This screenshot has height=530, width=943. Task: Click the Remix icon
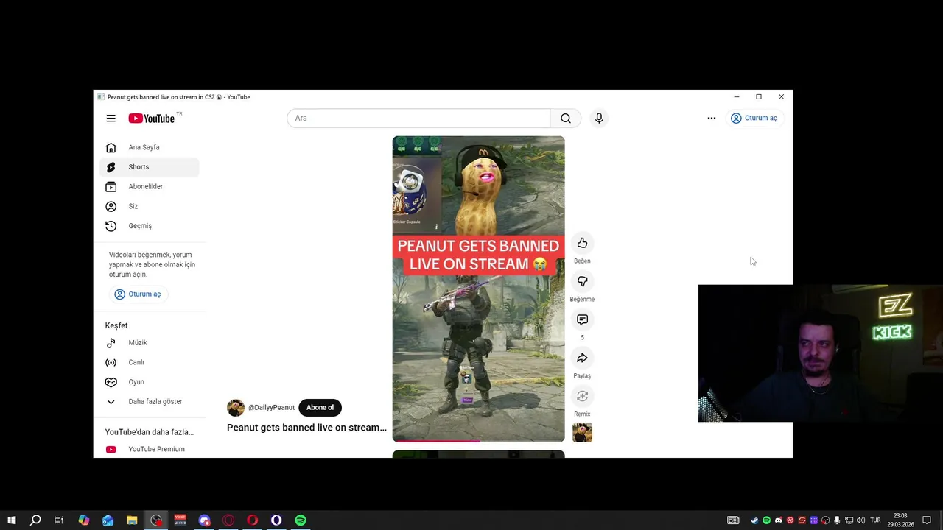tap(582, 396)
